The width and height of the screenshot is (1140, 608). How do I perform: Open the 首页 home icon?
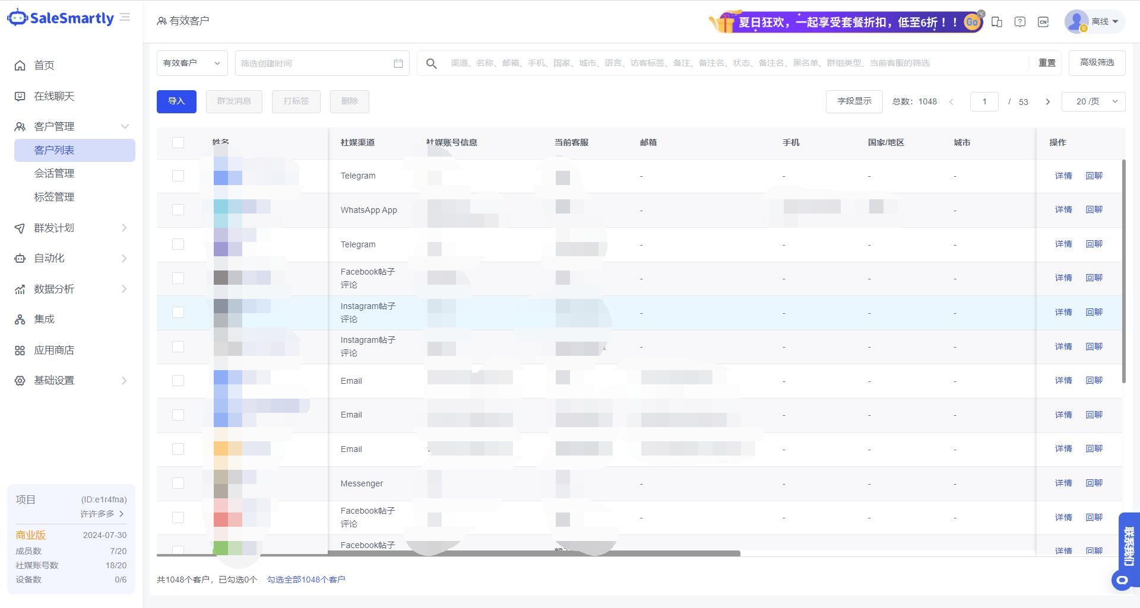coord(20,65)
